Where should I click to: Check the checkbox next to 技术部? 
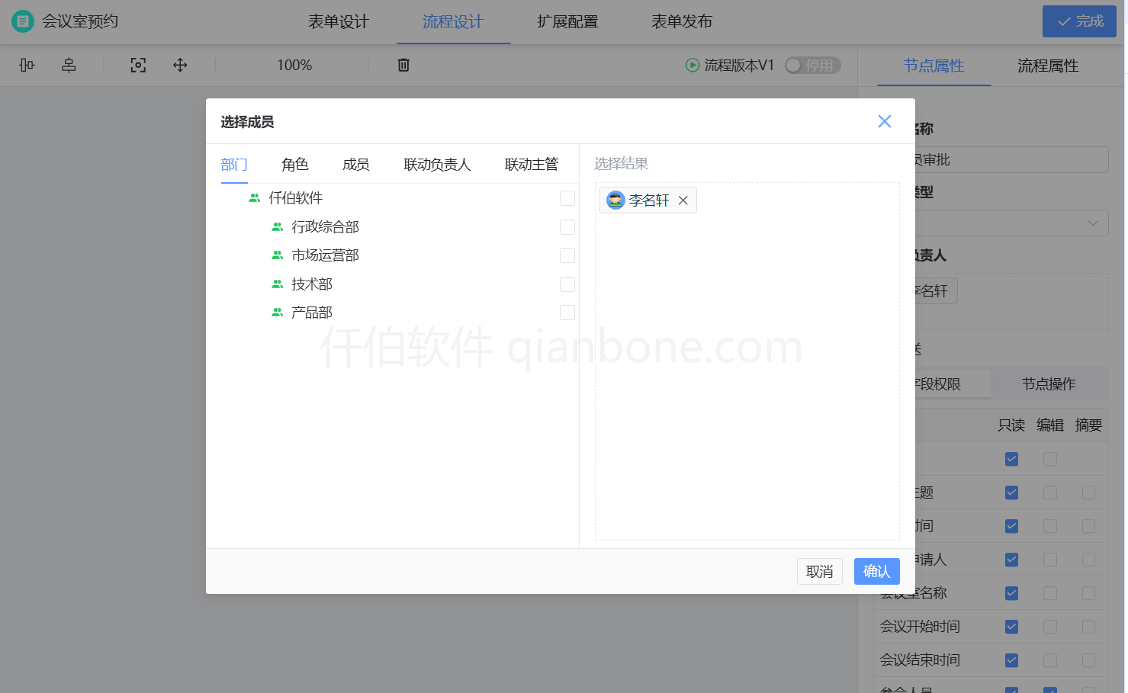coord(567,284)
